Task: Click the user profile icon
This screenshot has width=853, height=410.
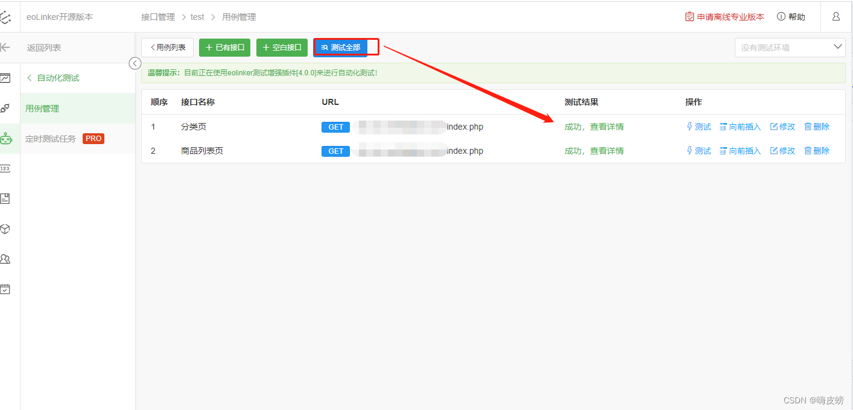Action: point(836,17)
